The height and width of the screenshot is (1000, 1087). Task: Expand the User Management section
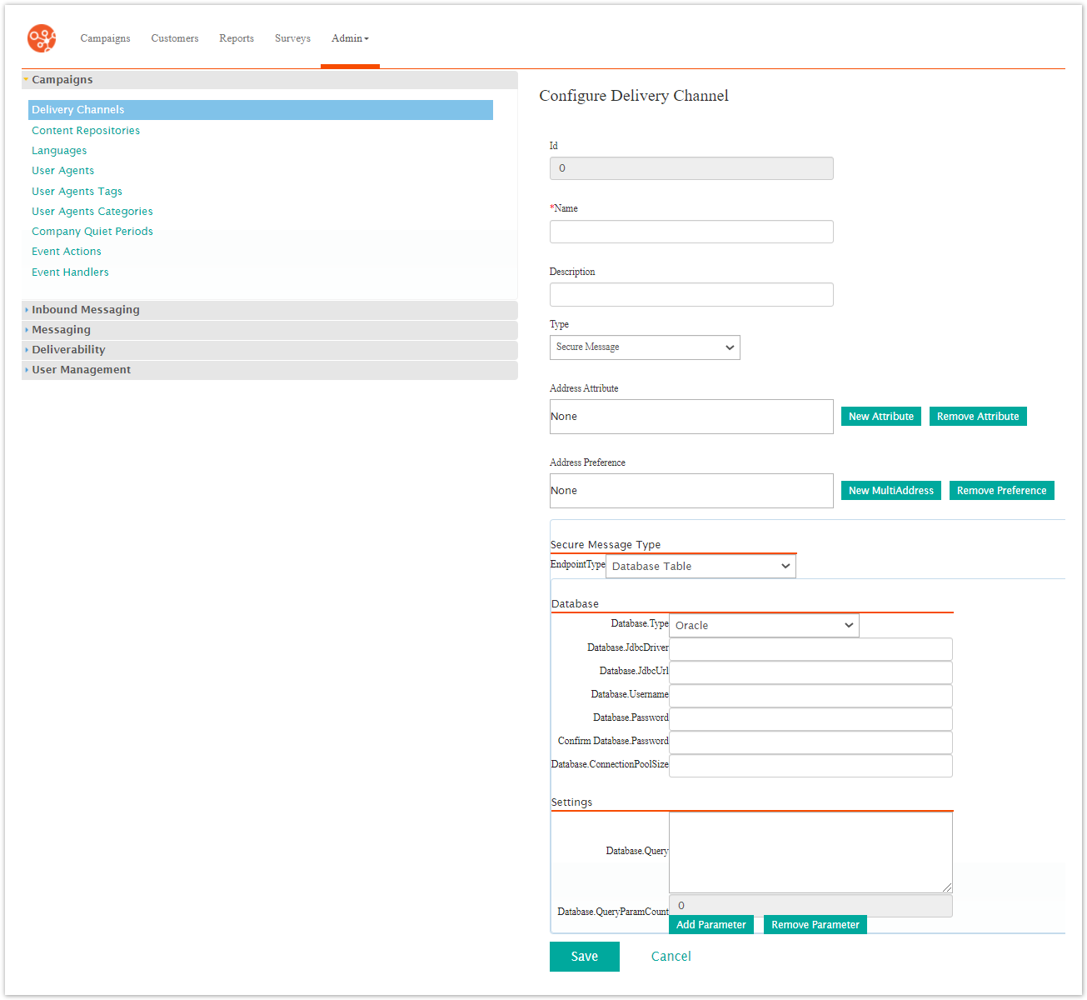[81, 369]
